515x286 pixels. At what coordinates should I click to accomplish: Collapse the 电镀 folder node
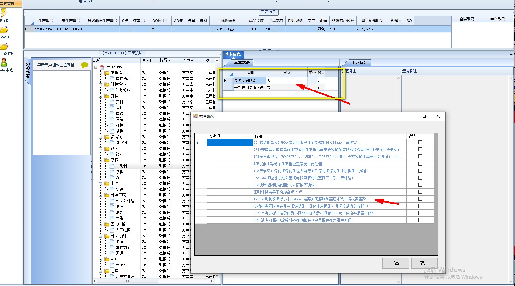coord(101,183)
